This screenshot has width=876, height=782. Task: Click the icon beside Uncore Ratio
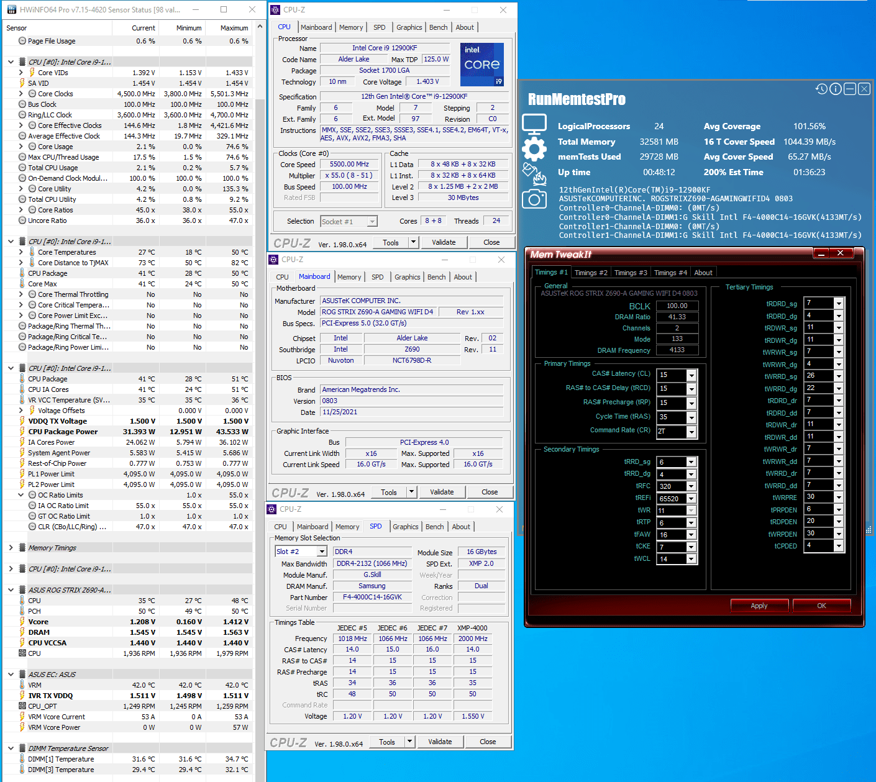[22, 221]
